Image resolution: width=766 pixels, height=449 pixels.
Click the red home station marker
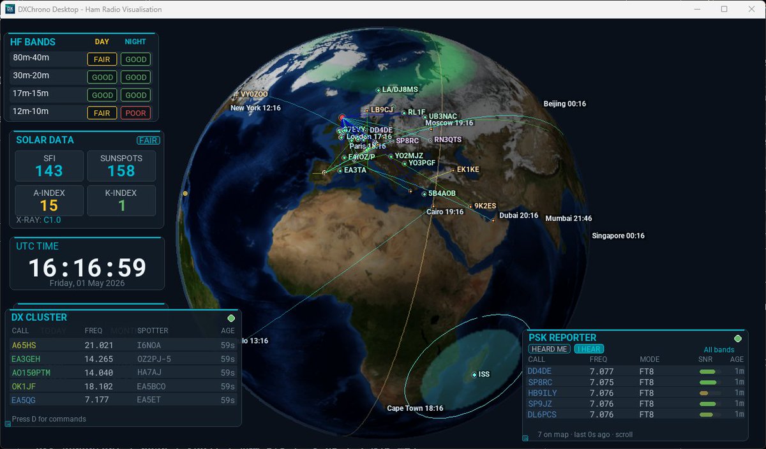342,118
